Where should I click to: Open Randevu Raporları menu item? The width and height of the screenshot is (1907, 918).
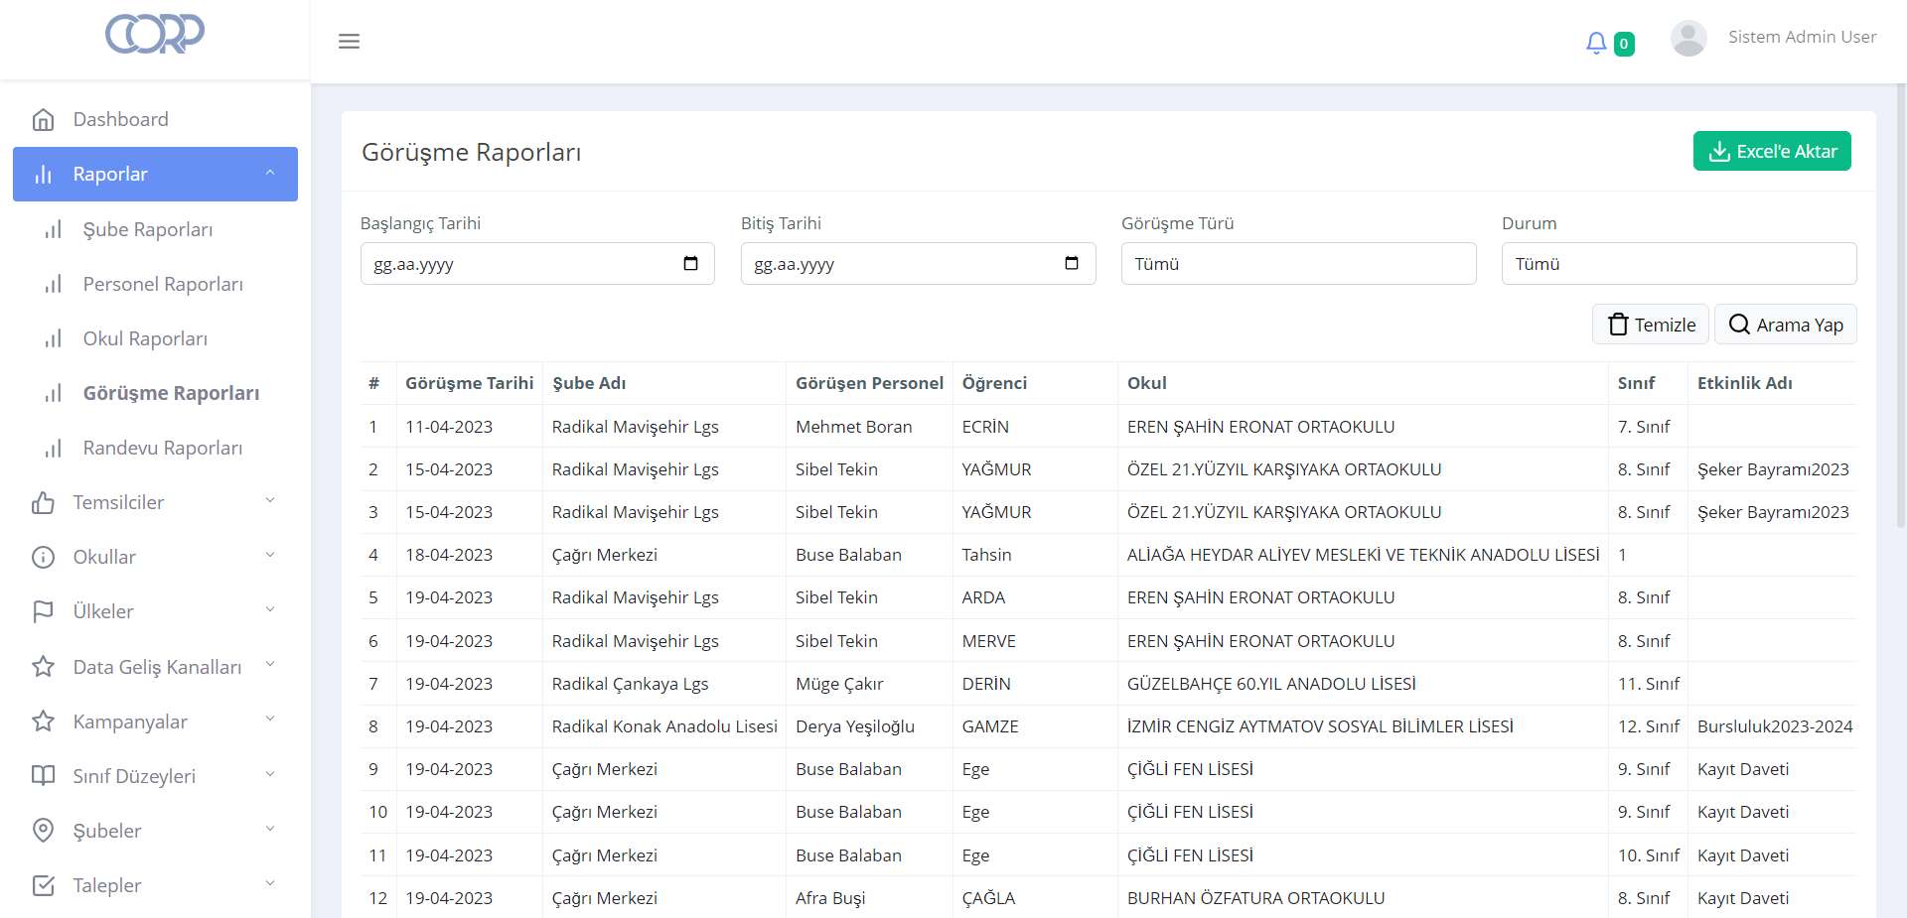pos(162,448)
